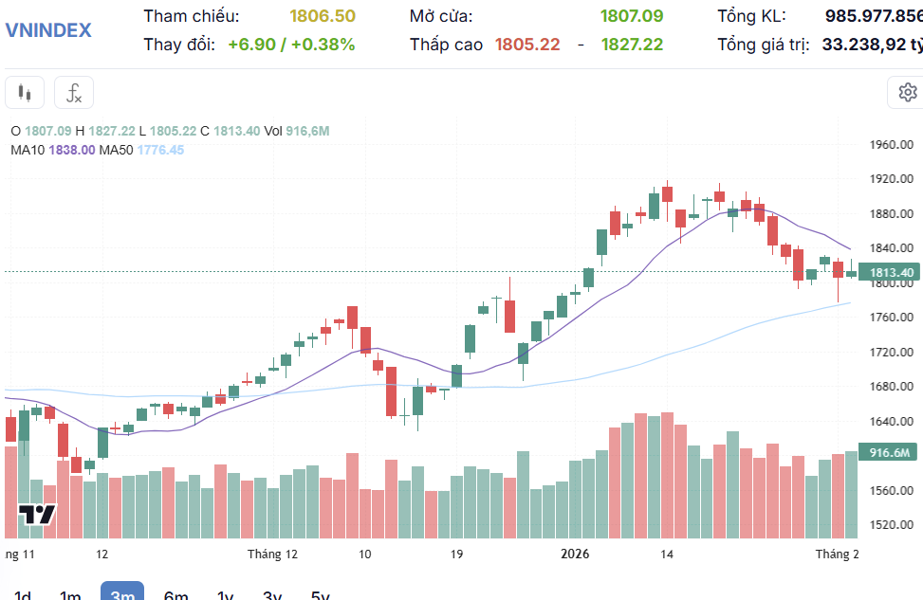Viewport: 923px width, 600px height.
Task: Switch to 1m time range
Action: tap(70, 595)
